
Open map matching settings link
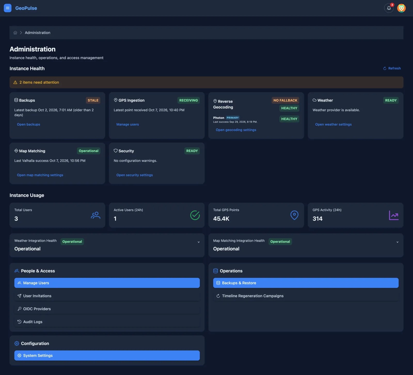40,175
